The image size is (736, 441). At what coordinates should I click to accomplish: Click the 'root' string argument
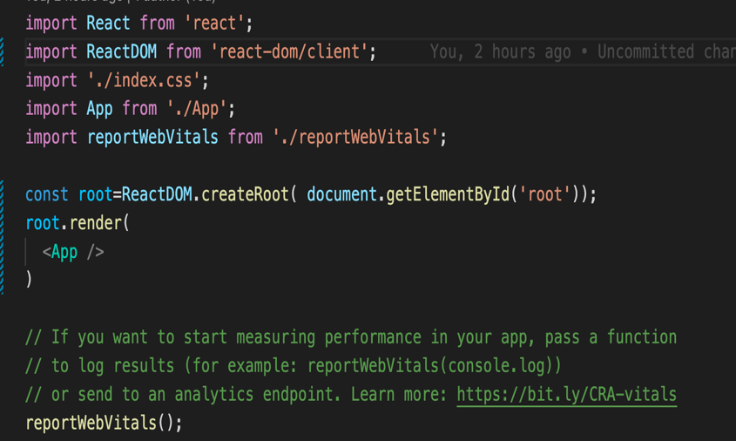545,194
